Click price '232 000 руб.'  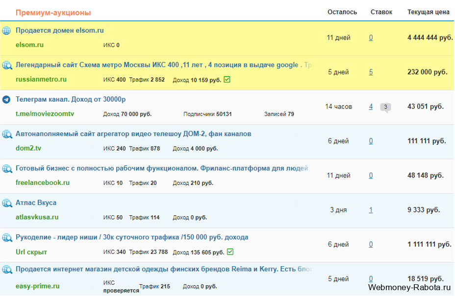(x=428, y=72)
